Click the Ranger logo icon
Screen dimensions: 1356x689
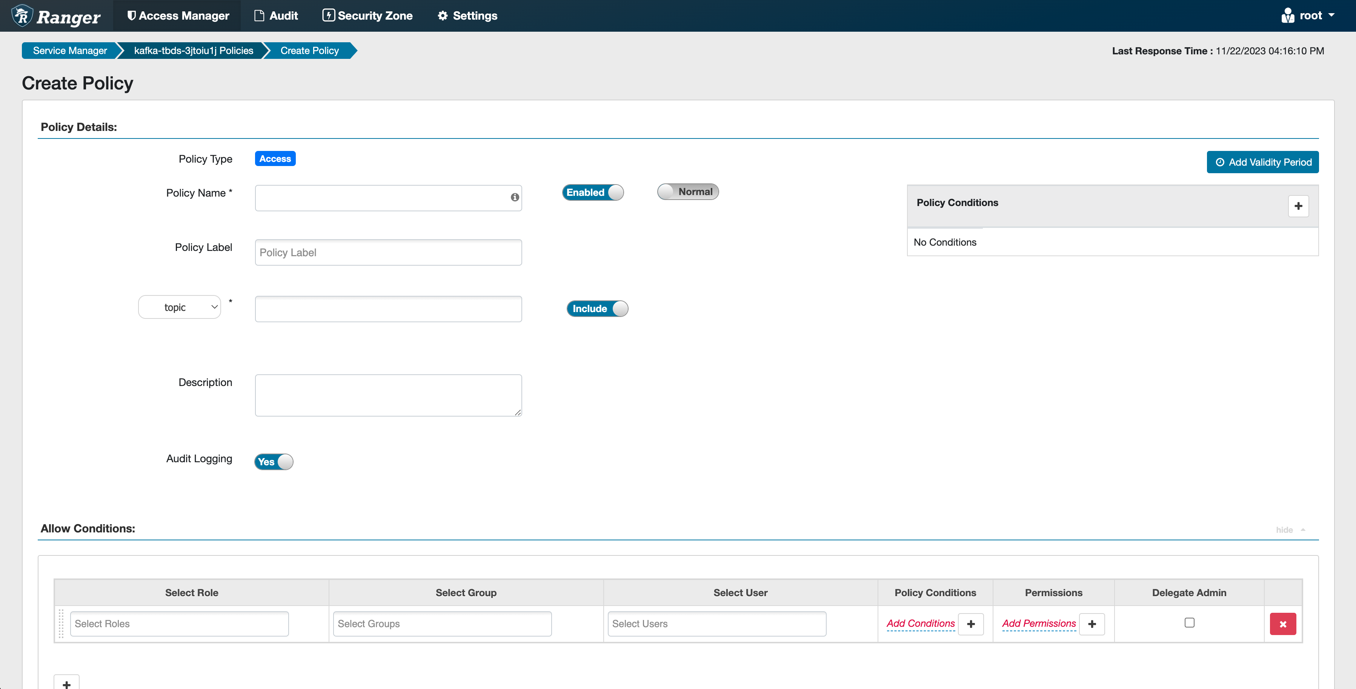(x=22, y=16)
